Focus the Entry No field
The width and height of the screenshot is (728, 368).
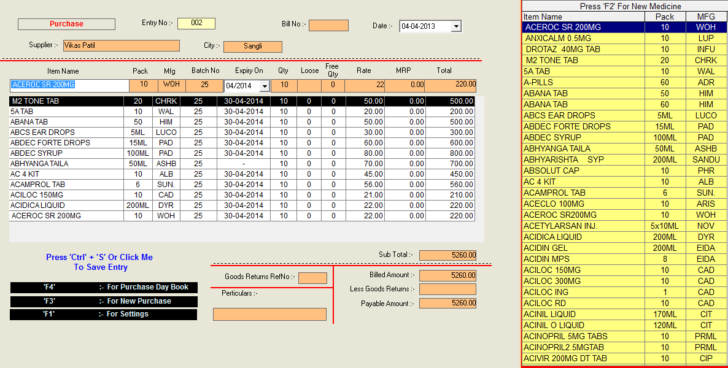pos(196,23)
